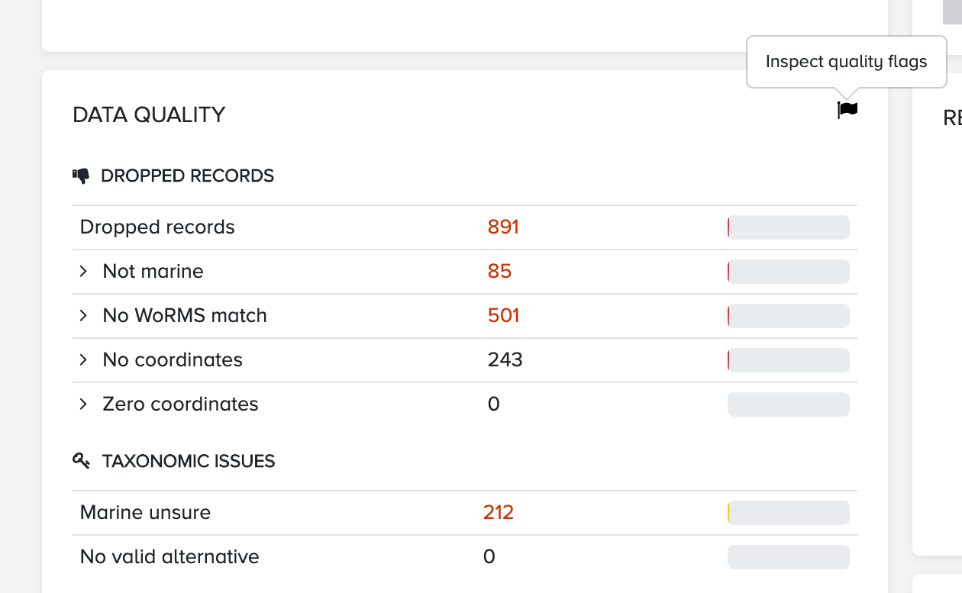The height and width of the screenshot is (593, 962).
Task: Click the key icon beside Taxonomic Issues
Action: (x=81, y=460)
